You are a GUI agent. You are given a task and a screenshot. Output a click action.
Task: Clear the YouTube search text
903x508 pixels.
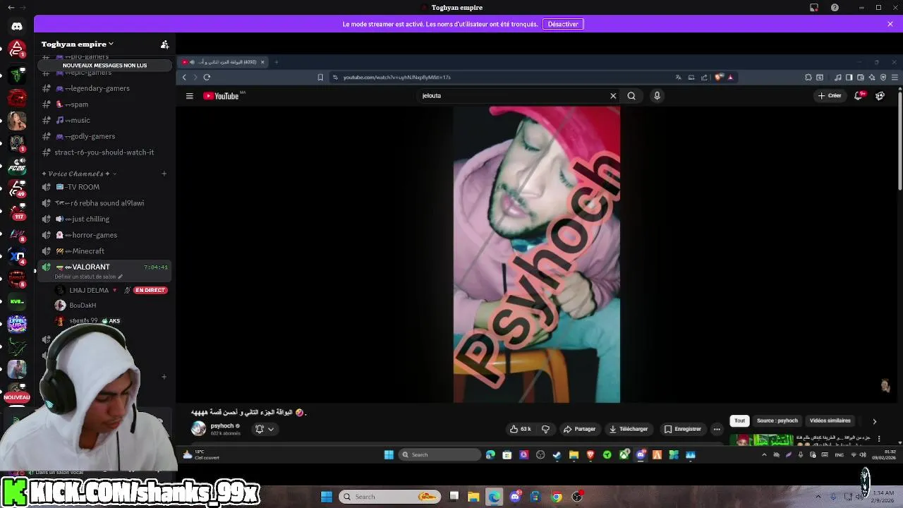click(613, 96)
